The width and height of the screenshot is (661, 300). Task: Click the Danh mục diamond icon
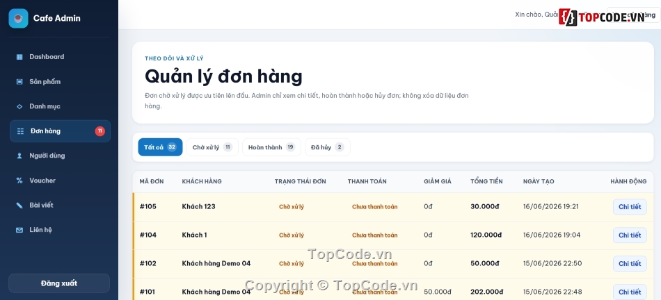point(19,106)
